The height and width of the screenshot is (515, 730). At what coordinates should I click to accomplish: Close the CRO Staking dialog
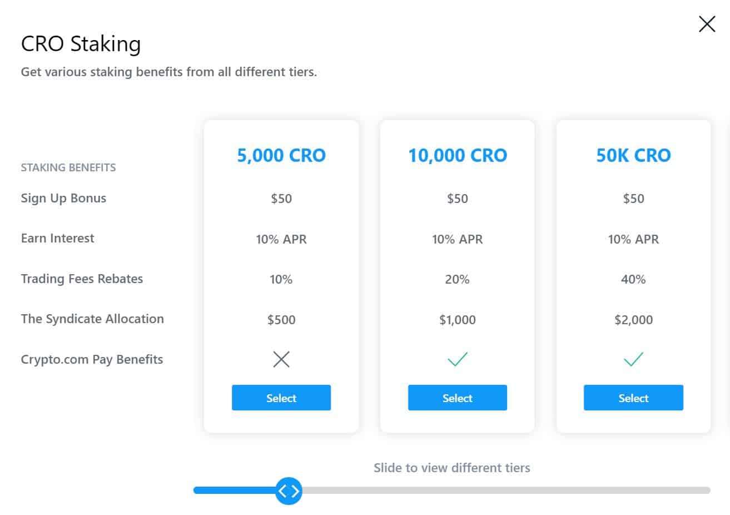(x=707, y=24)
